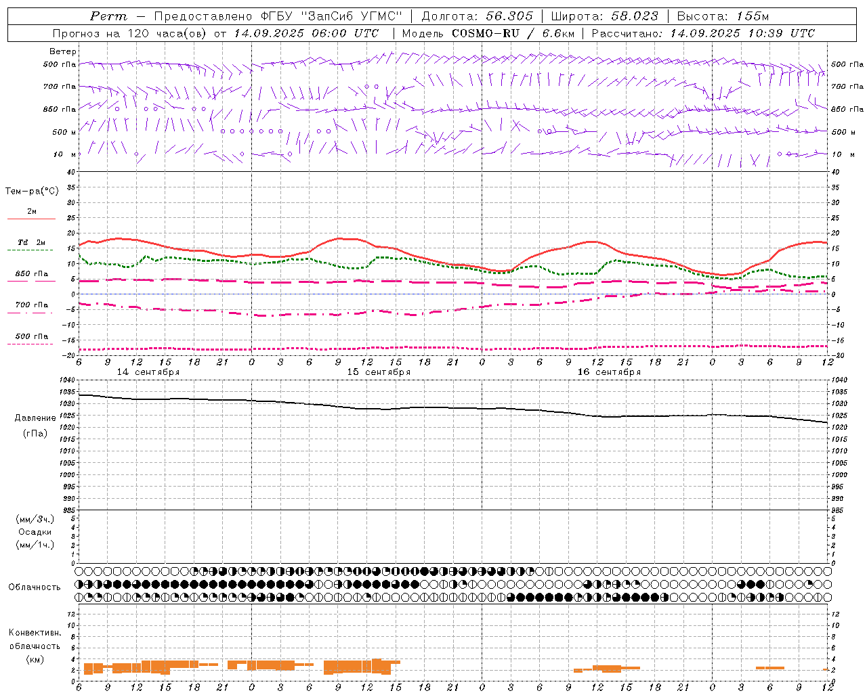
Task: Select the '16 сентября' date label
Action: [x=609, y=372]
